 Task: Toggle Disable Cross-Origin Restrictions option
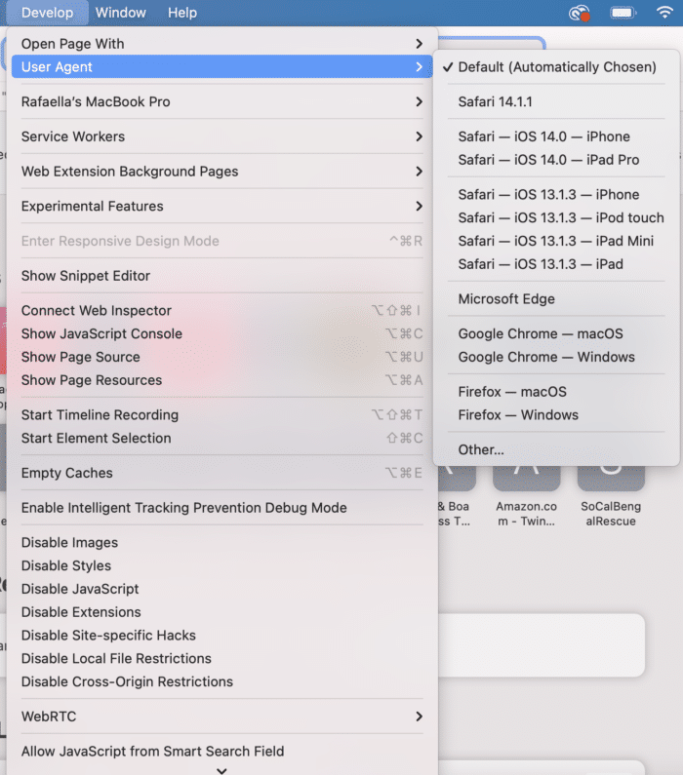(222, 681)
